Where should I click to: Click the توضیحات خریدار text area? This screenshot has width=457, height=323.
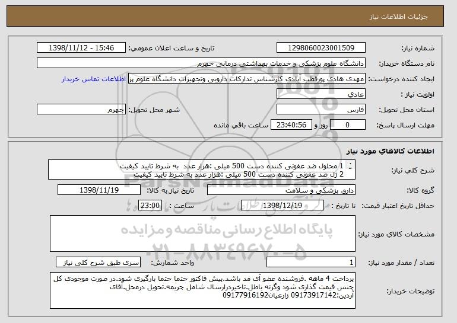tap(202, 290)
